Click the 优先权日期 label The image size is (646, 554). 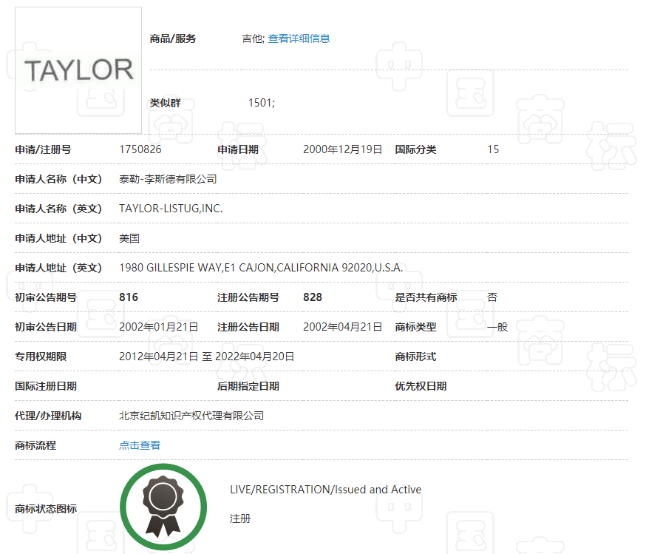[x=421, y=386]
